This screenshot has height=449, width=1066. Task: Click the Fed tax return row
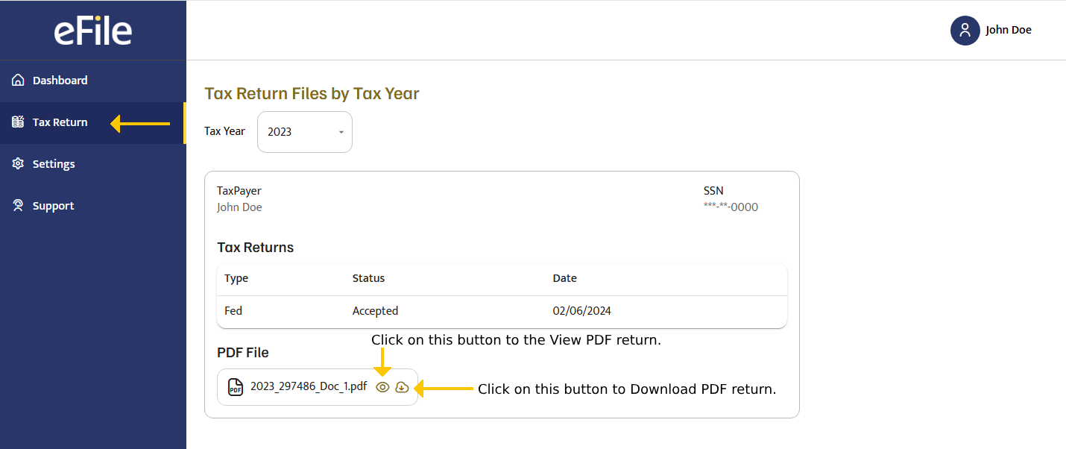502,311
